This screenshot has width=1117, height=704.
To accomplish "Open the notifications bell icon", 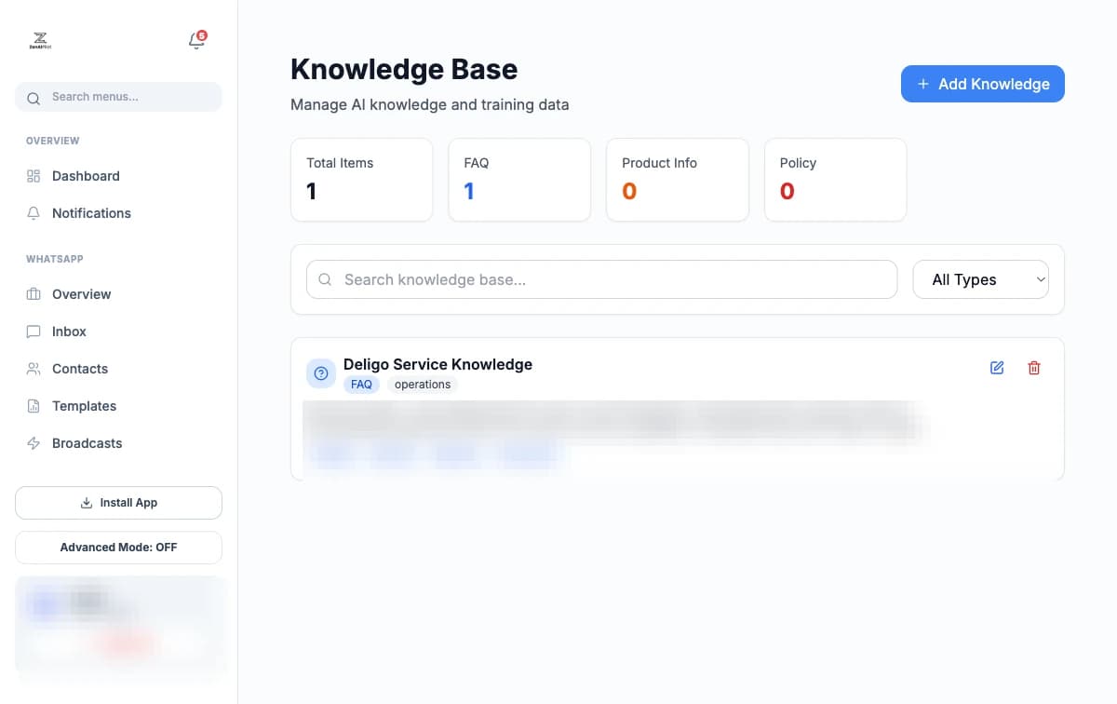I will tap(195, 41).
